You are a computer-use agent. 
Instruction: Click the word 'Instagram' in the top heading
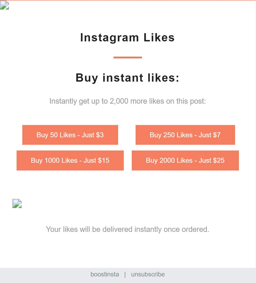tap(110, 37)
